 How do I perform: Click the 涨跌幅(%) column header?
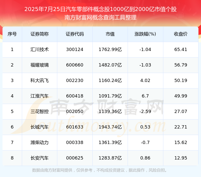click(x=145, y=34)
